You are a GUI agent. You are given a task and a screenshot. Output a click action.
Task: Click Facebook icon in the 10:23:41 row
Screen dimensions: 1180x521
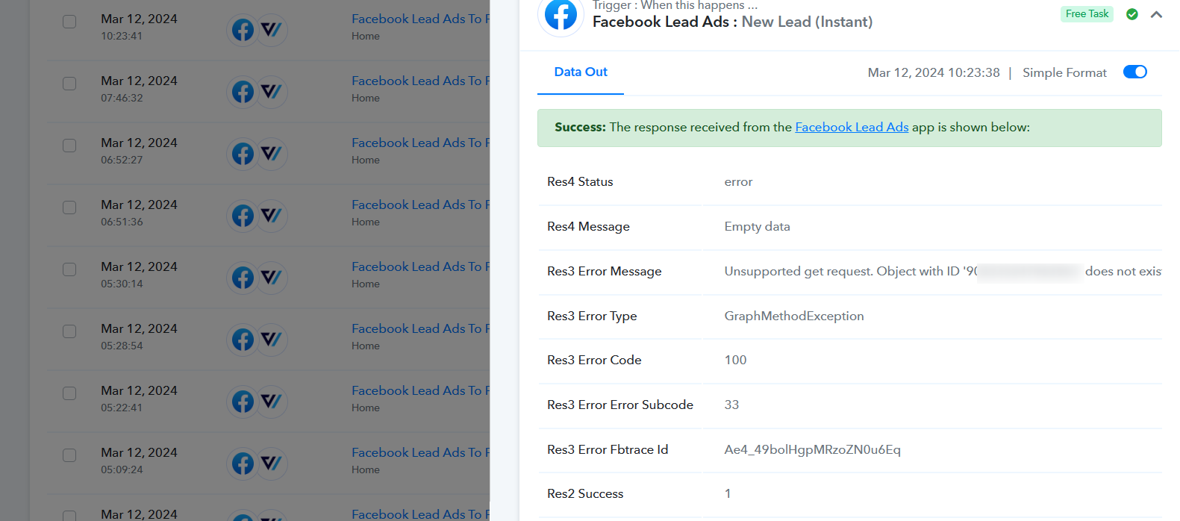click(243, 30)
